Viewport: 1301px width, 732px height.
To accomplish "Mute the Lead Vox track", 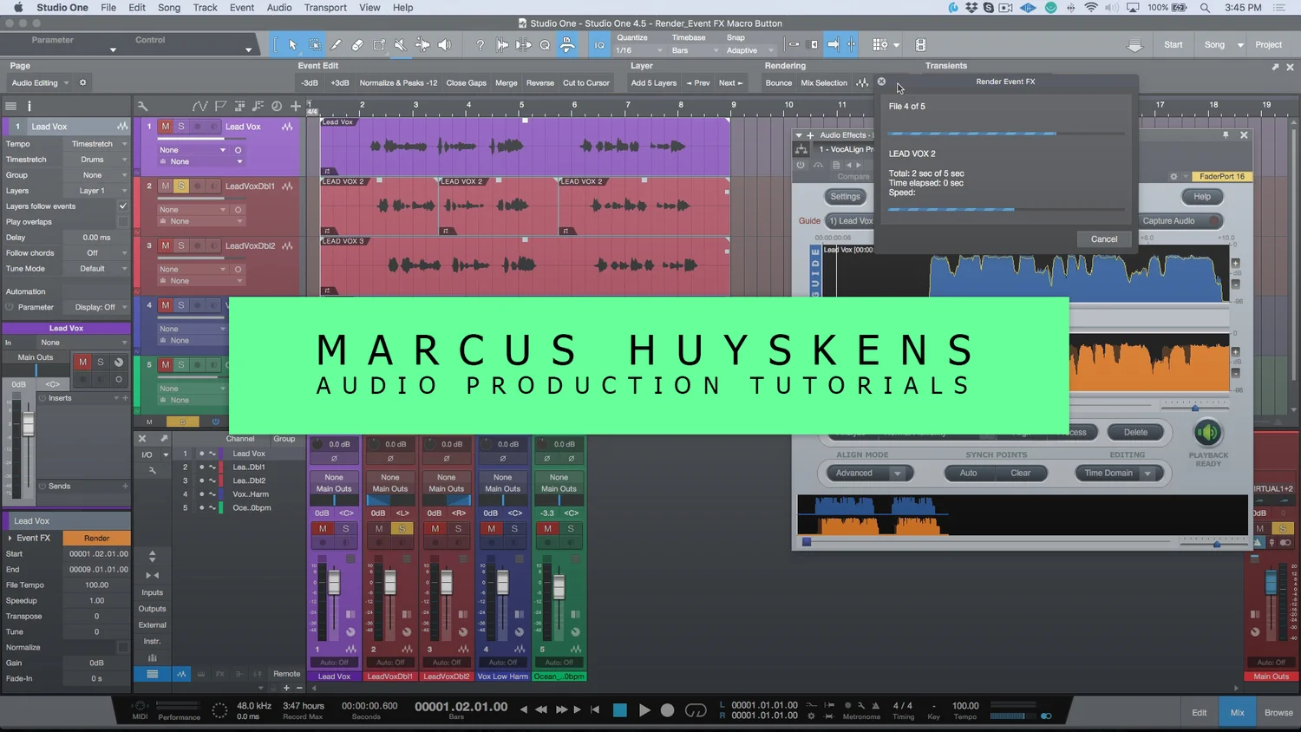I will click(x=164, y=126).
